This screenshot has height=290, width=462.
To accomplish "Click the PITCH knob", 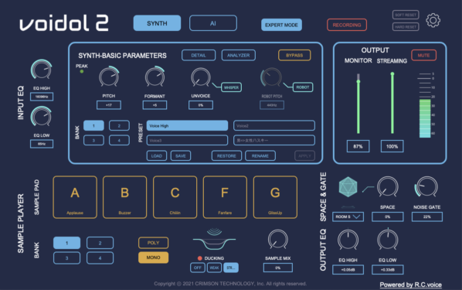I will click(109, 77).
